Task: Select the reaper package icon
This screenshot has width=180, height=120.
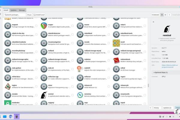Action: pos(44,26)
